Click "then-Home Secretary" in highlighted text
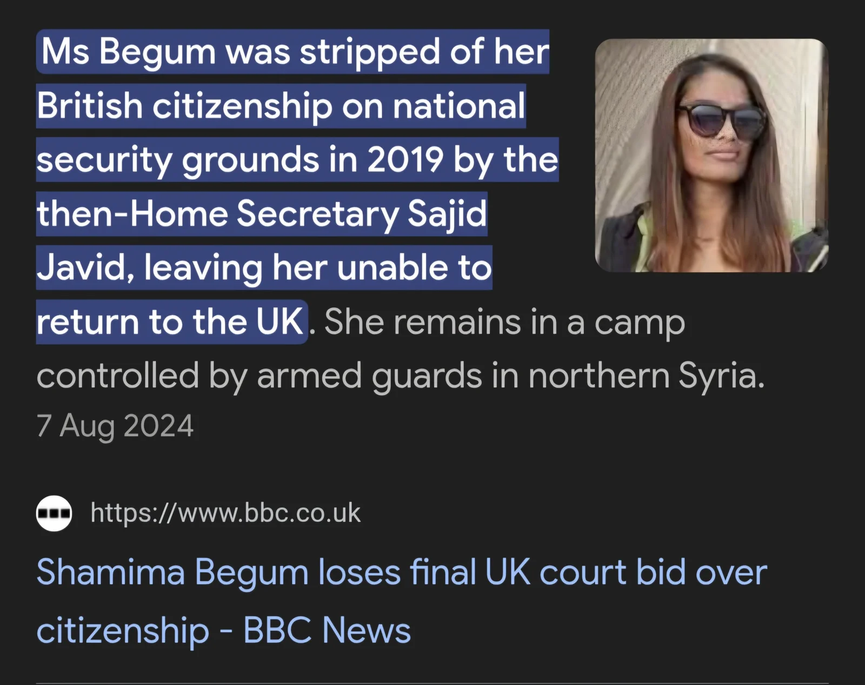This screenshot has height=685, width=865. coord(217,214)
